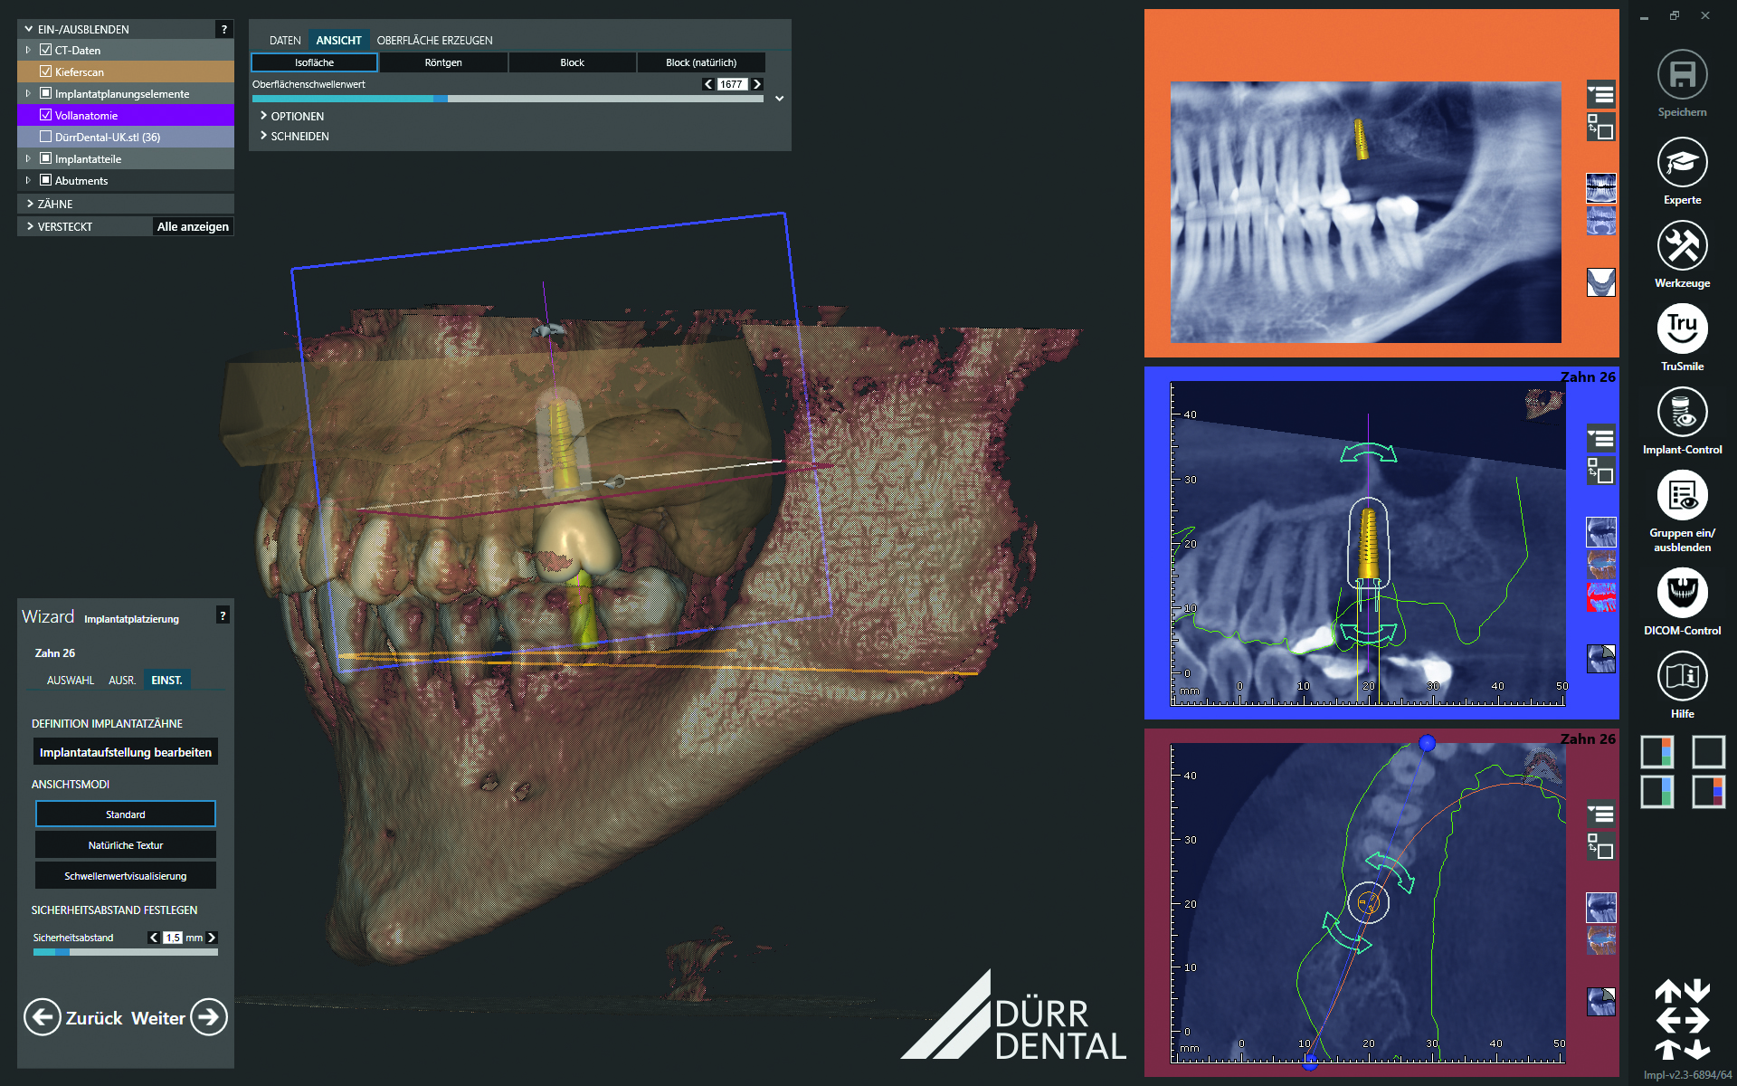This screenshot has height=1086, width=1737.
Task: Click Oberflächenschwellenwert slider track
Action: click(508, 99)
